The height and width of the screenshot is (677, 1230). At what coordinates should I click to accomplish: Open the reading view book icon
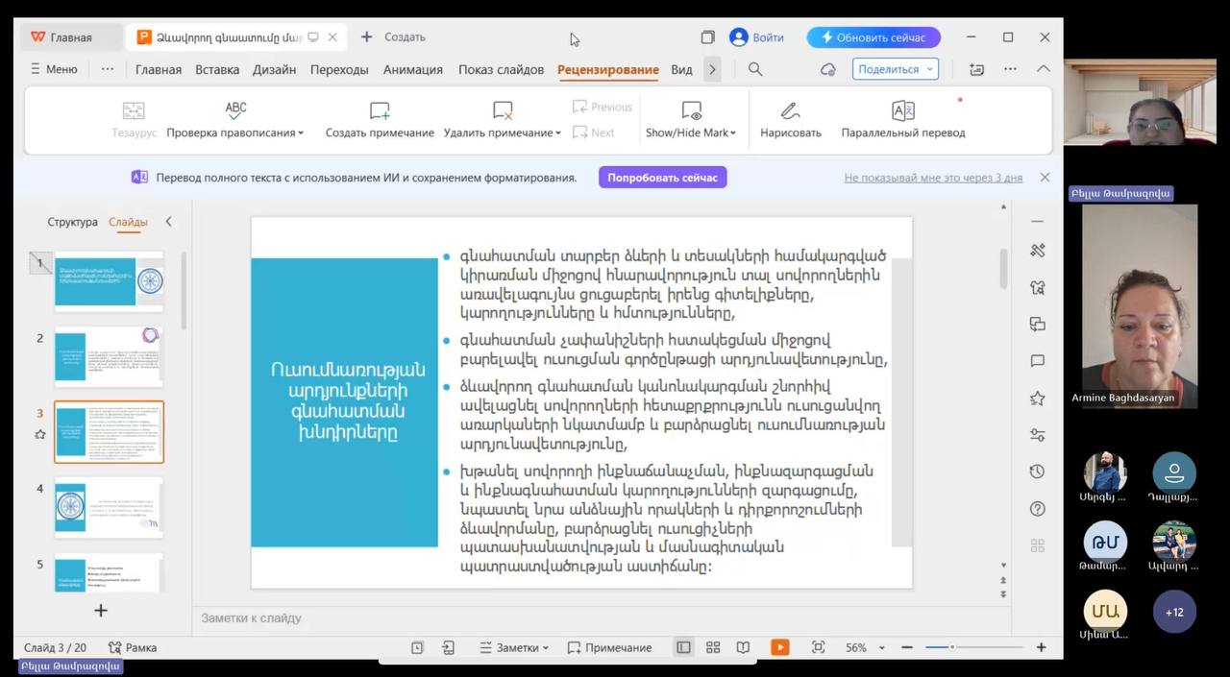coord(743,647)
